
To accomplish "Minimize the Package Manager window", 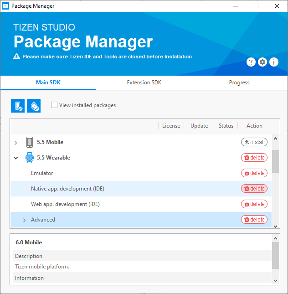I will [236, 6].
